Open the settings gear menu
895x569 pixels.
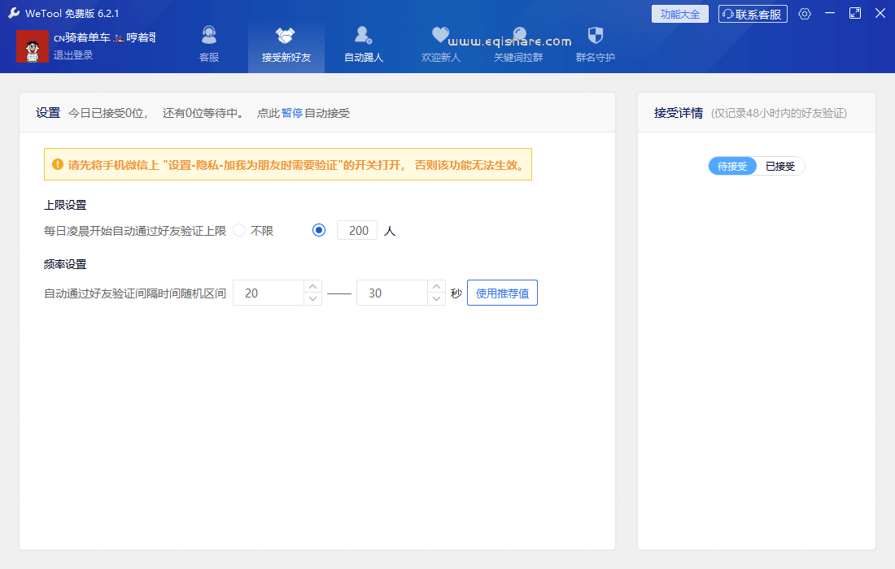click(804, 13)
